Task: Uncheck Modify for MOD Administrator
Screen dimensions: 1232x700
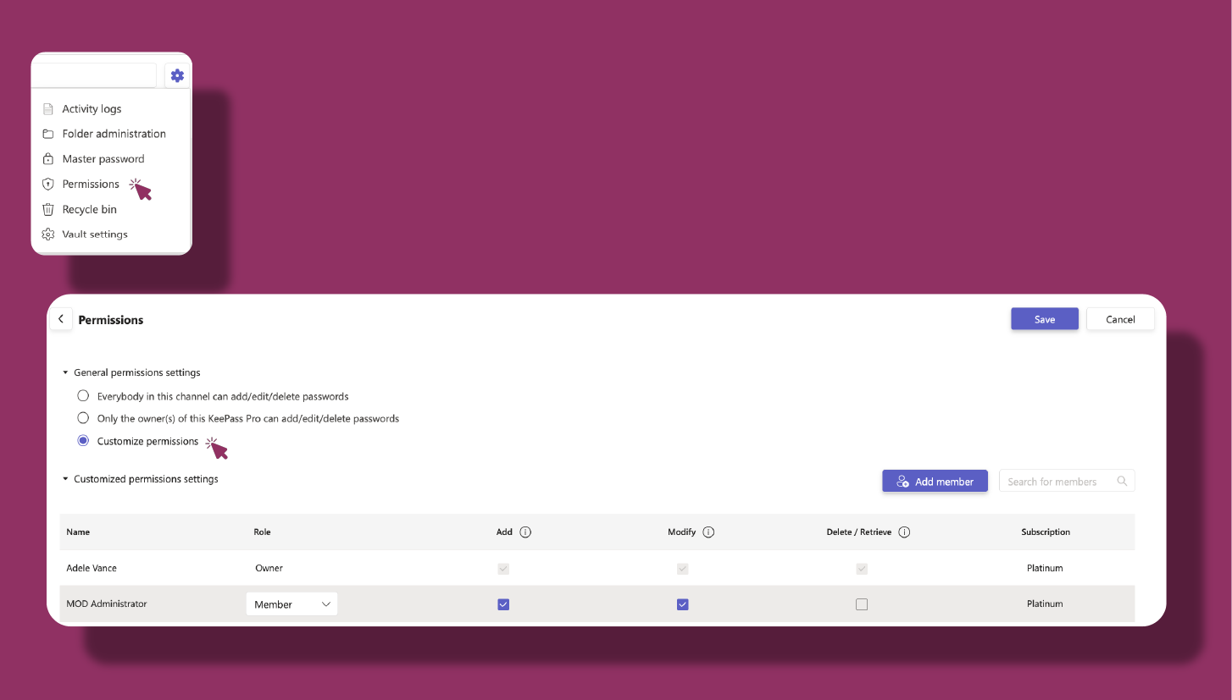Action: 683,604
